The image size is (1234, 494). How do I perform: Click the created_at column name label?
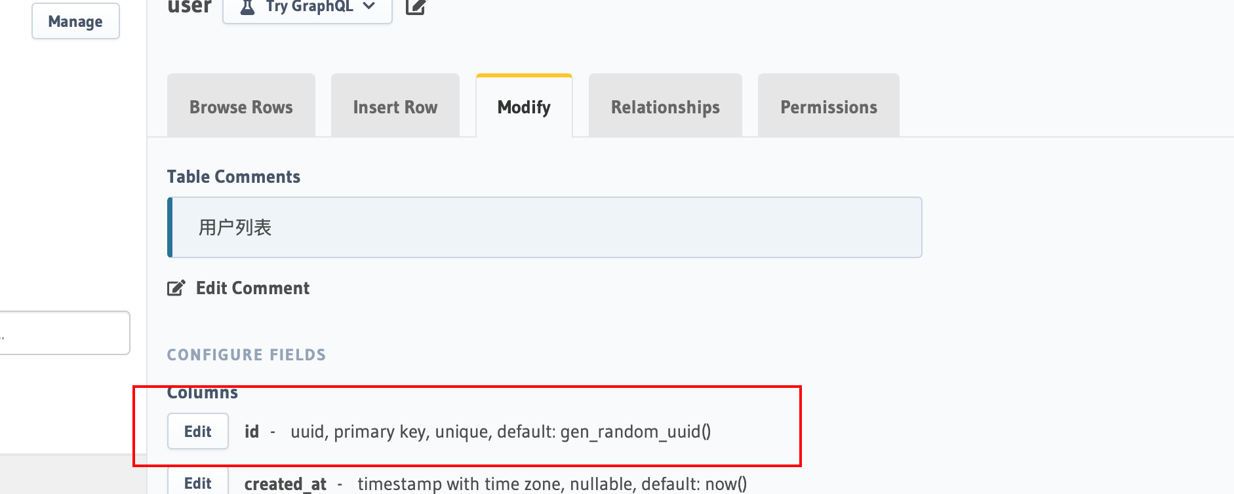point(285,484)
